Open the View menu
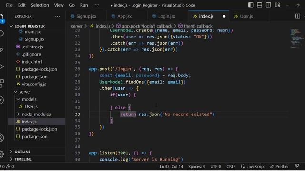305x171 pixels. (x=59, y=5)
